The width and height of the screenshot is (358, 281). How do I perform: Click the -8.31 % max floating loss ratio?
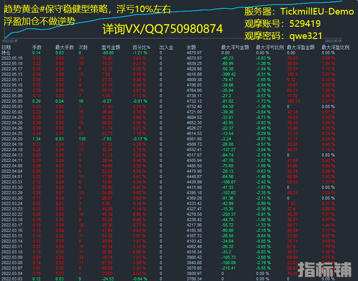(x=263, y=74)
